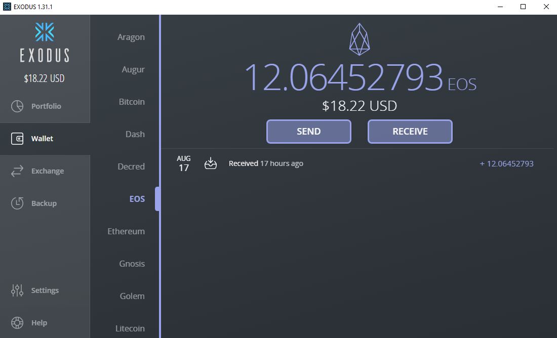Click the AUG 17 transaction date
Screen dimensions: 557x338
tap(184, 163)
